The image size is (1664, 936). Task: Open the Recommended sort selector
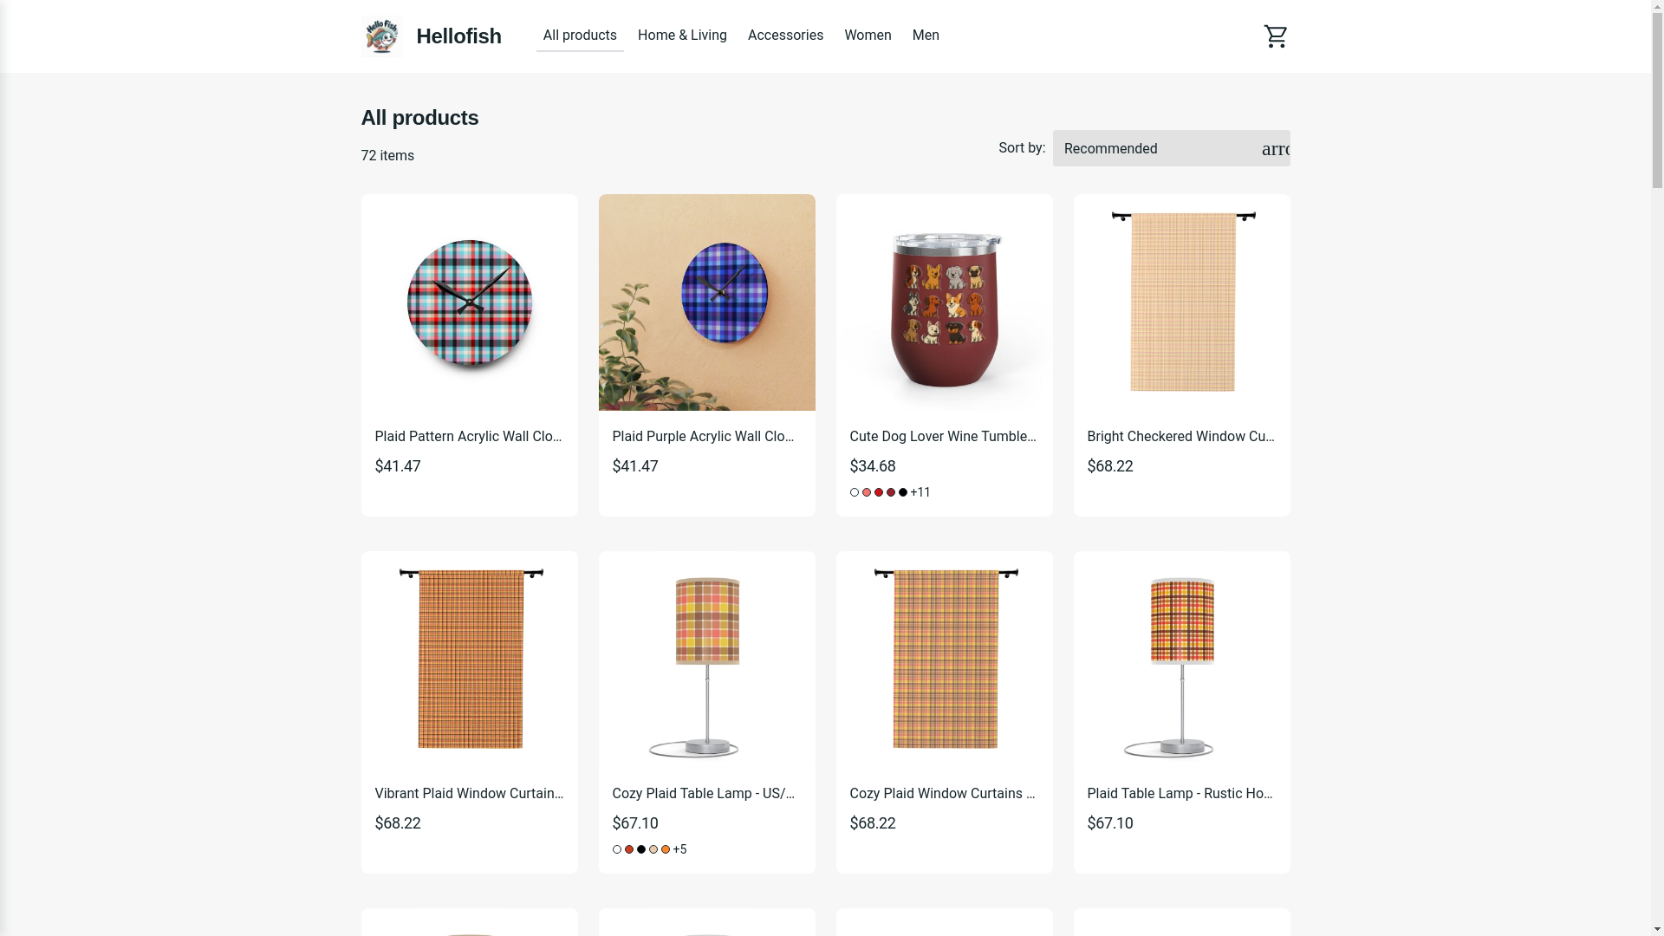coord(1153,149)
